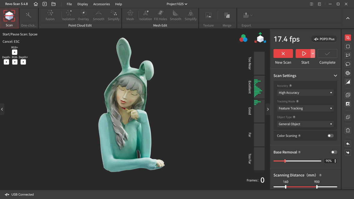The height and width of the screenshot is (199, 354).
Task: Enable the Color Scanning toggle
Action: [x=330, y=136]
